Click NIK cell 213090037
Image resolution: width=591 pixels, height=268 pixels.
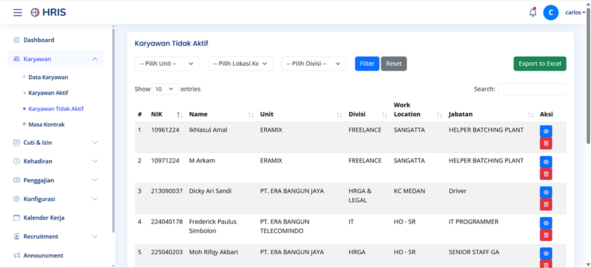(166, 191)
